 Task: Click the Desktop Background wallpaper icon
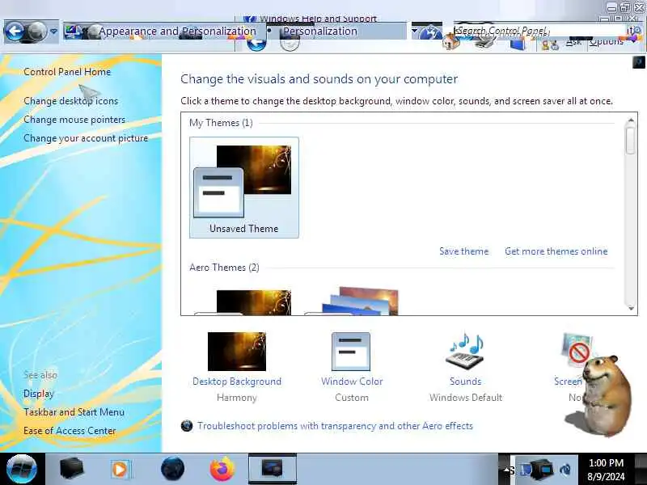click(237, 352)
